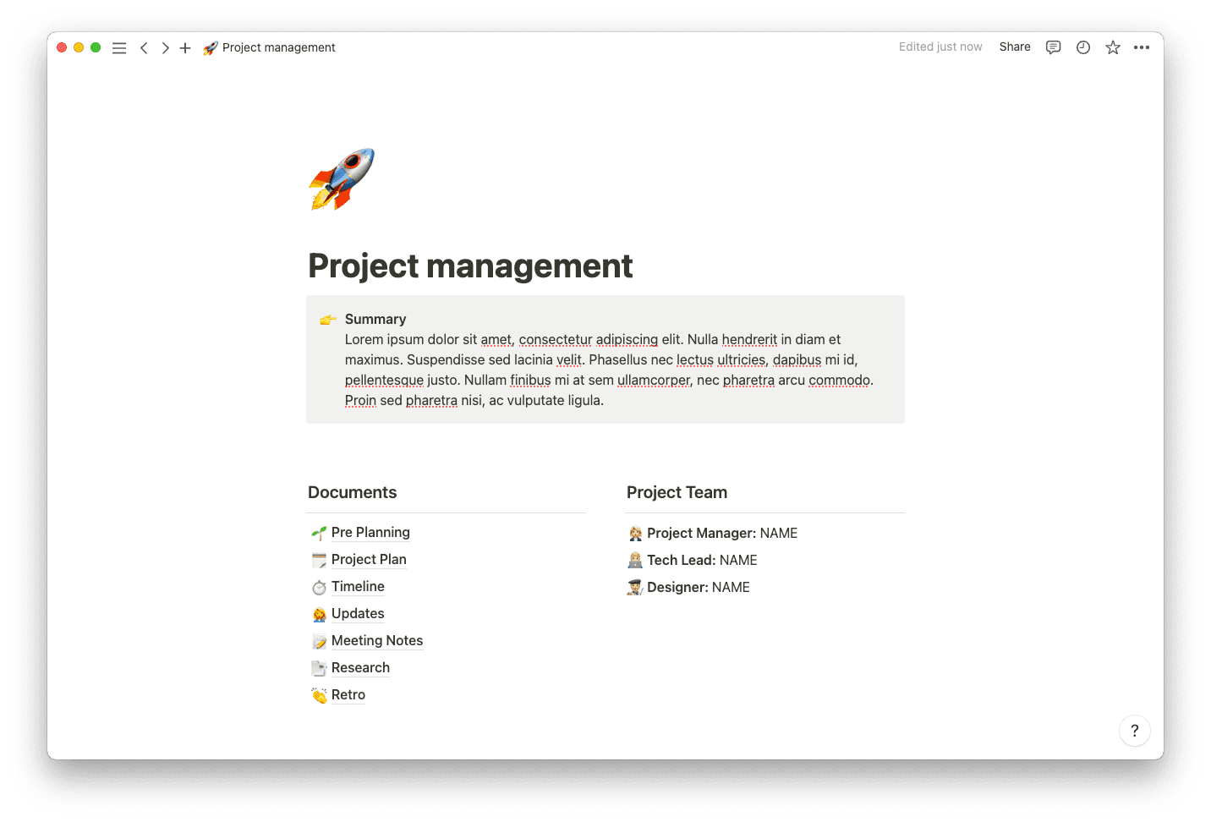Navigate forward using the right arrow icon
Image resolution: width=1211 pixels, height=822 pixels.
coord(165,48)
